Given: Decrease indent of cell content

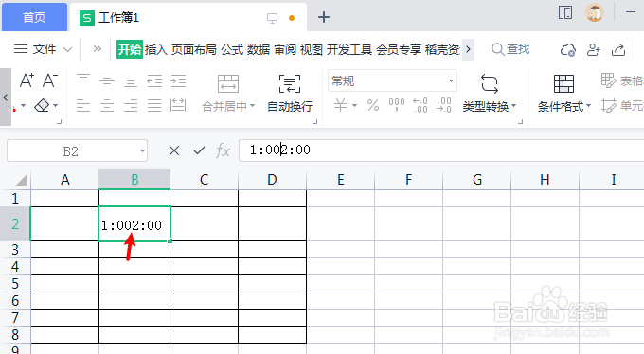Looking at the screenshot, I should [x=154, y=80].
